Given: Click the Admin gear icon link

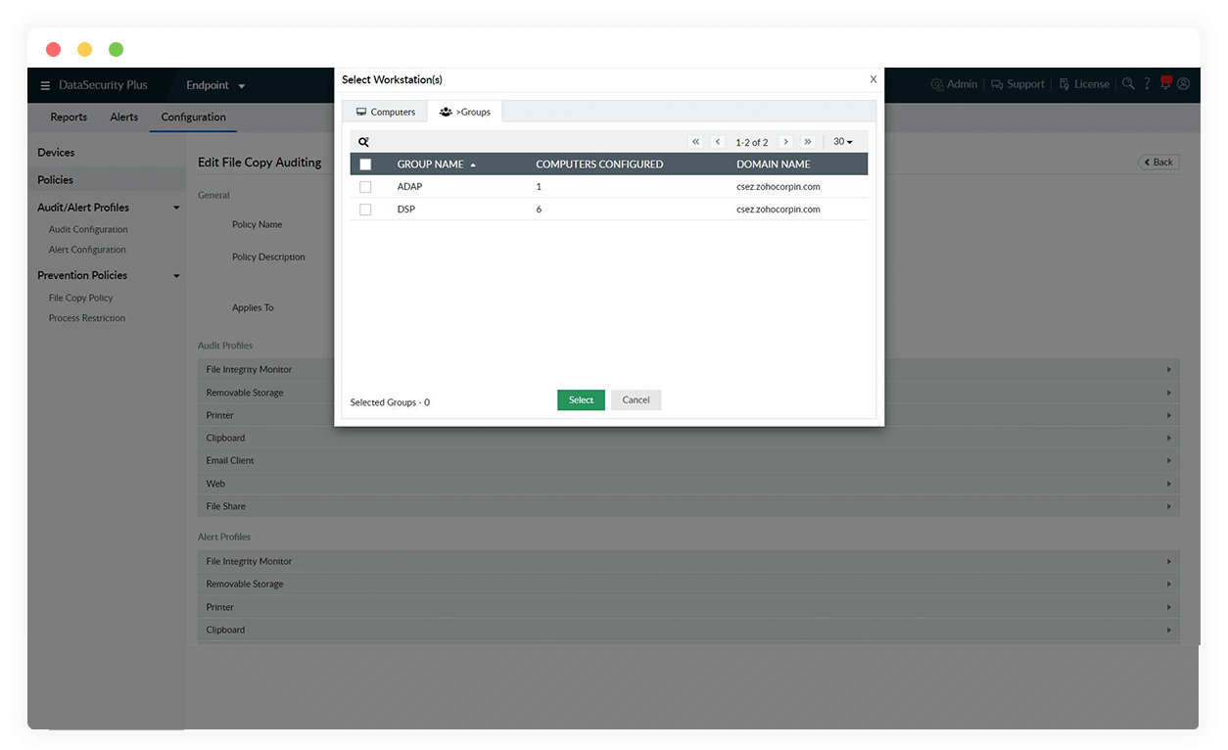Looking at the screenshot, I should (x=954, y=84).
